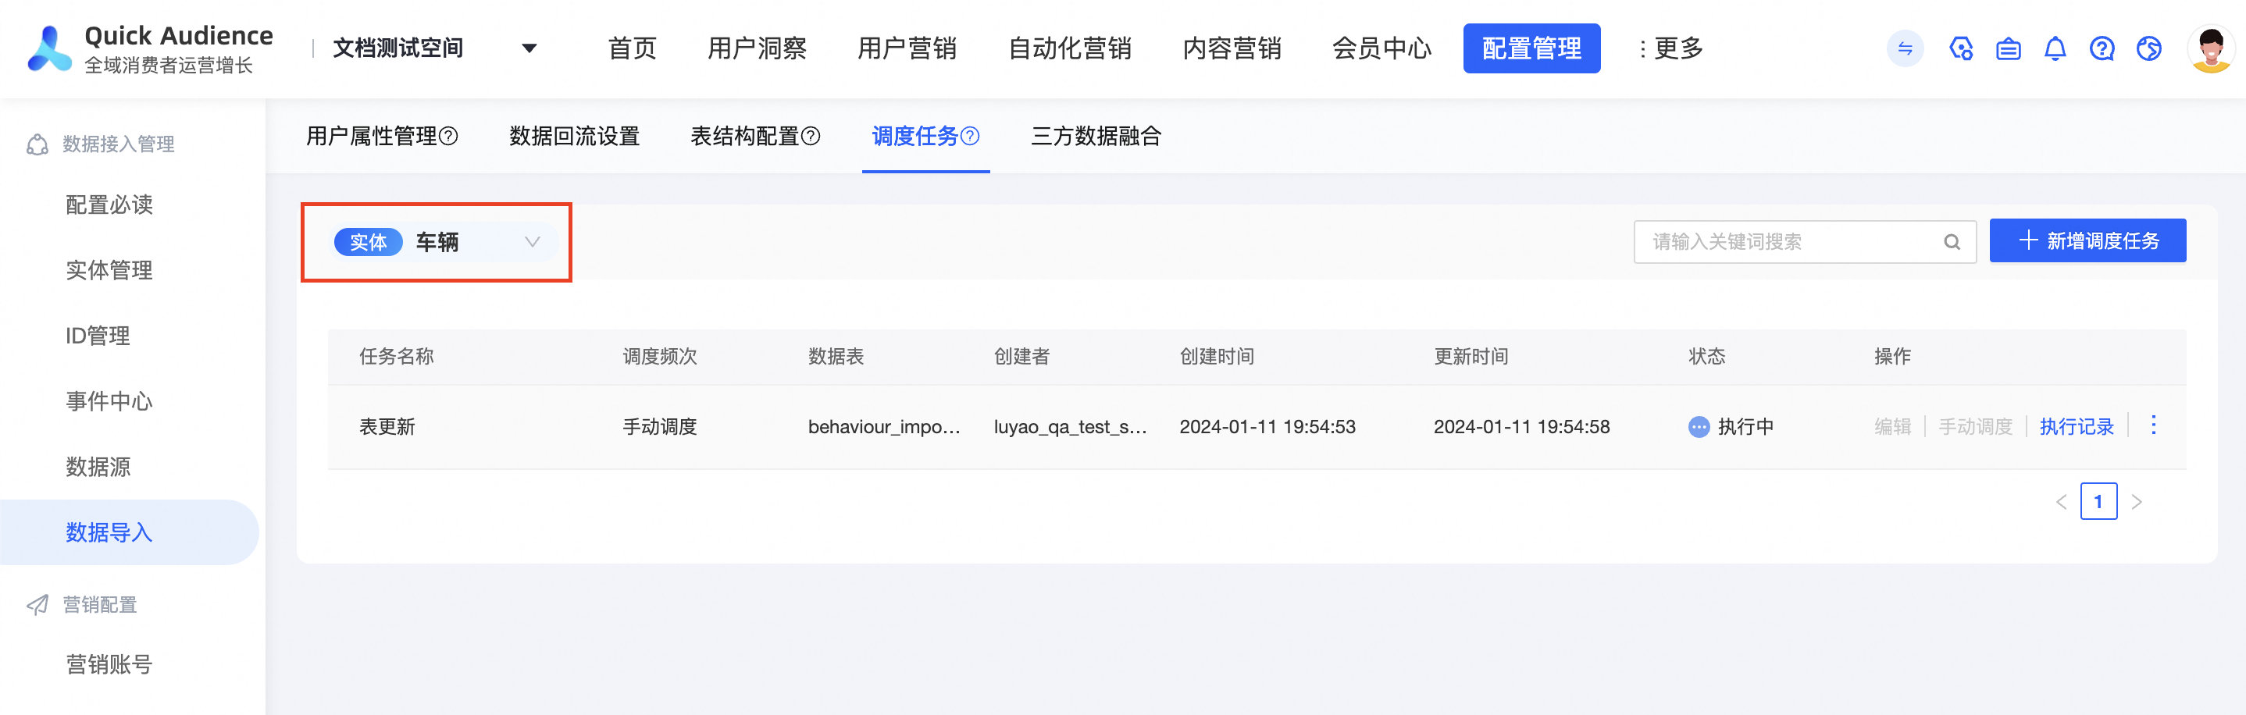
Task: Go to next page arrow
Action: click(x=2136, y=502)
